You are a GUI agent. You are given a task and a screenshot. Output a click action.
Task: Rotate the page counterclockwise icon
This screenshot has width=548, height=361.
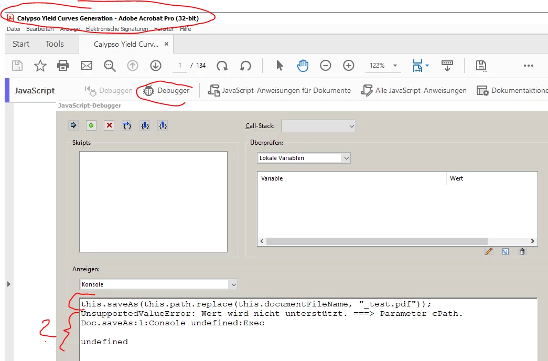coord(246,66)
